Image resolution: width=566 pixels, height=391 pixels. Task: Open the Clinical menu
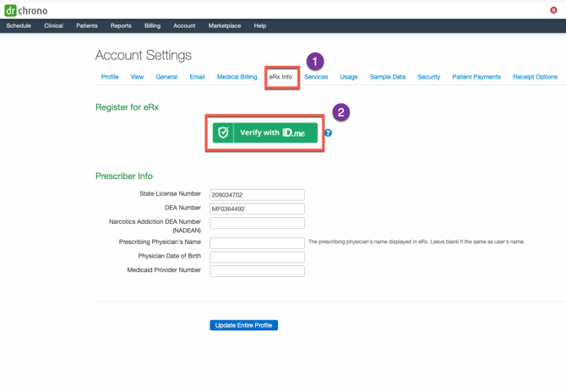pyautogui.click(x=53, y=26)
